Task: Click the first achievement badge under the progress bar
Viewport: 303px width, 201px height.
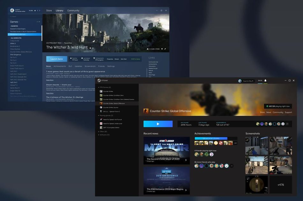Action: (196, 143)
